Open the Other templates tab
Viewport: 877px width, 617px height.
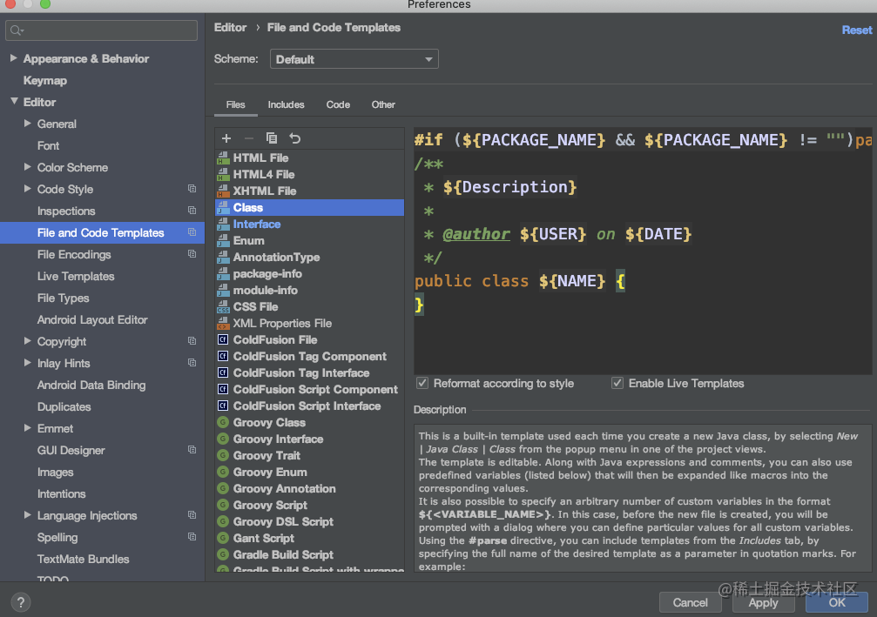coord(383,104)
